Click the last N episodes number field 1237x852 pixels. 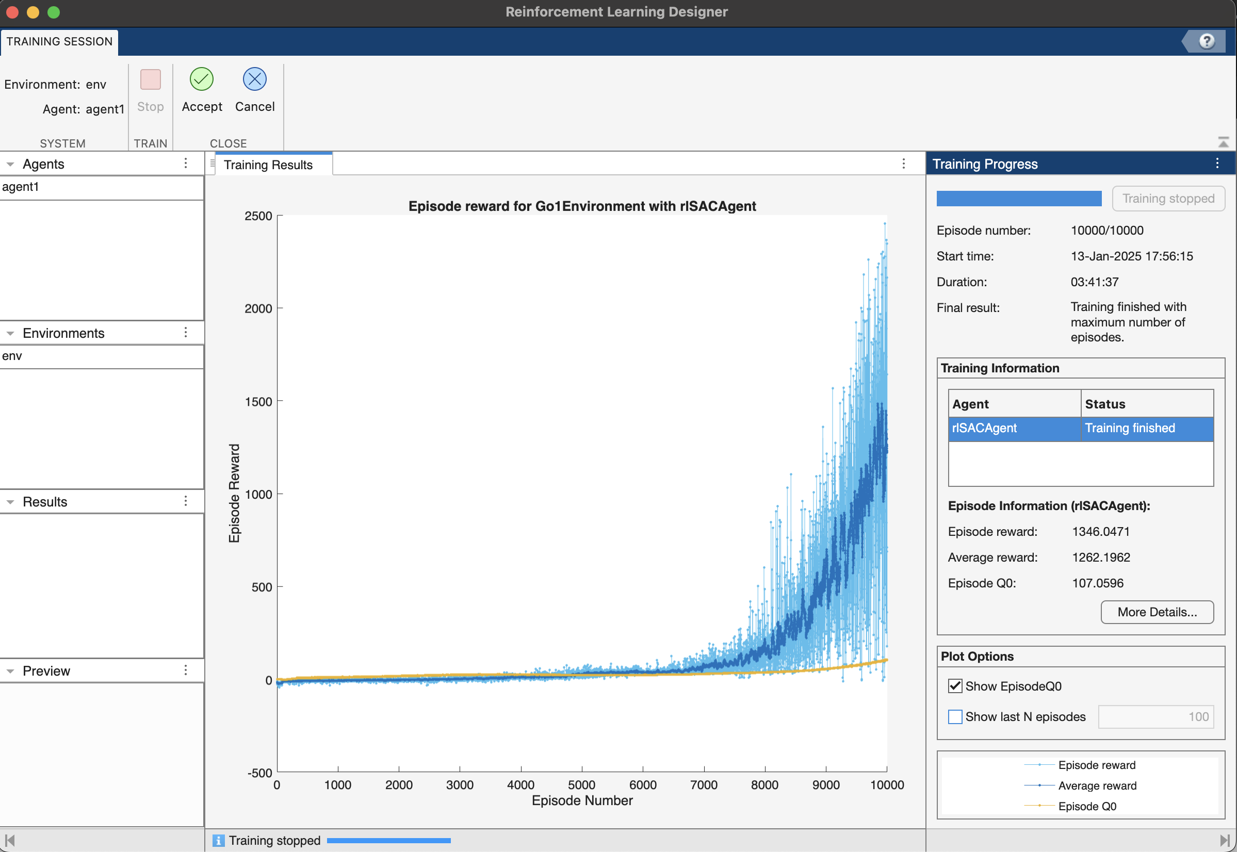pyautogui.click(x=1156, y=716)
